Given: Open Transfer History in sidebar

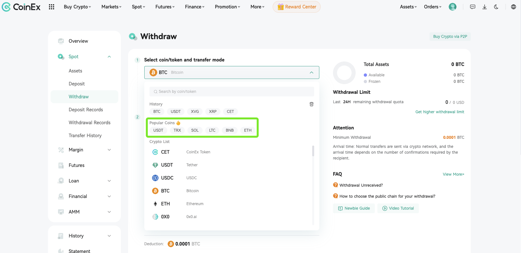Looking at the screenshot, I should coord(85,136).
